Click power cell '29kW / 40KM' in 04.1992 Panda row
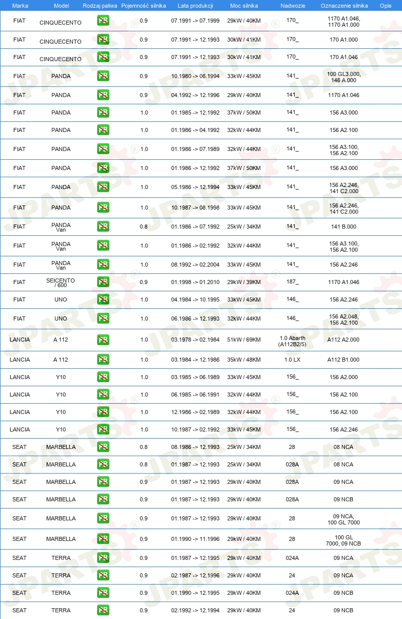This screenshot has height=619, width=402. [244, 95]
